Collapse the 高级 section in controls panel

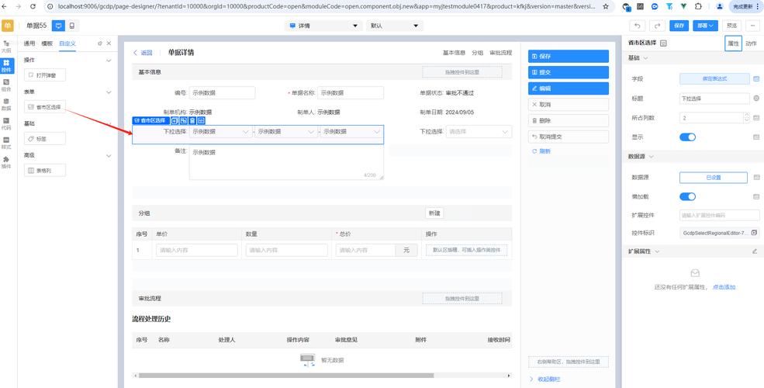coord(109,156)
